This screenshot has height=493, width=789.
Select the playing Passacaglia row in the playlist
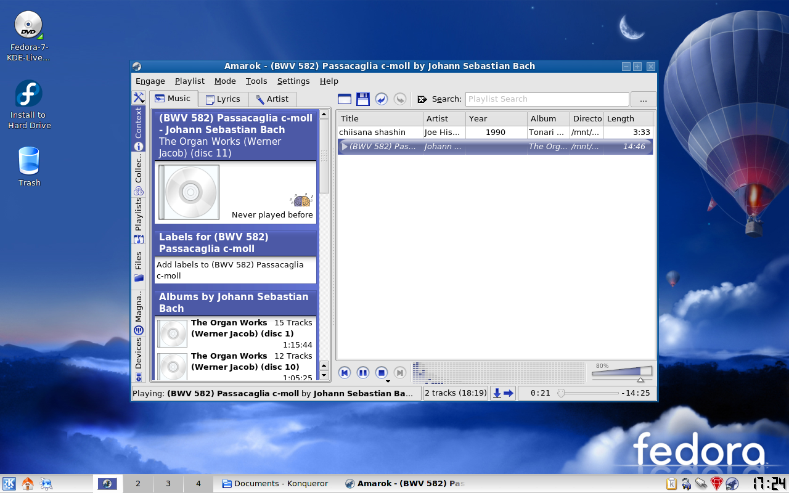coord(495,147)
